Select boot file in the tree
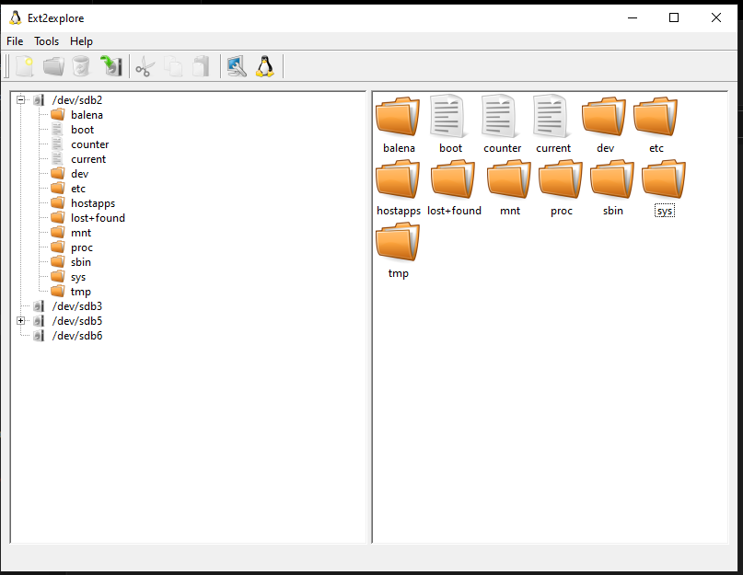The image size is (743, 575). [x=83, y=130]
